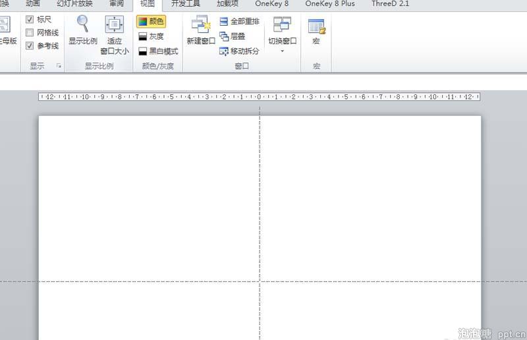This screenshot has width=527, height=340.
Task: Disable the 参考线 guides checkbox
Action: [x=30, y=46]
